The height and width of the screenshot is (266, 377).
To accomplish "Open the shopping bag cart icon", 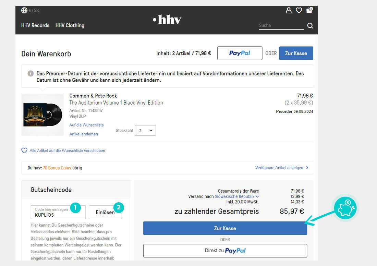I will 309,10.
